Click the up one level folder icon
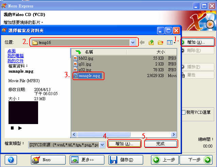Screen dimensions: 217x167 coord(151,43)
